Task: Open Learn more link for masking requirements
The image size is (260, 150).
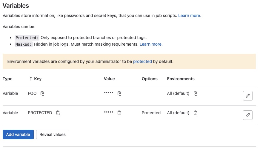Action: coord(151,44)
